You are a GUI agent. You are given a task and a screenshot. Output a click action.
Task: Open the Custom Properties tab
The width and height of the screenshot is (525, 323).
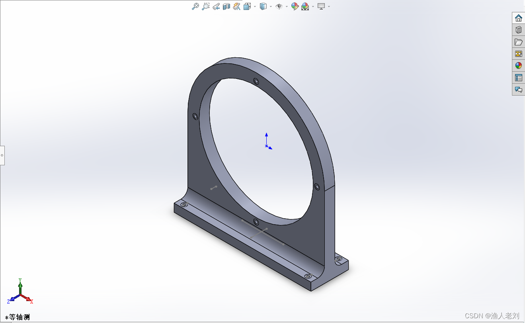point(518,78)
